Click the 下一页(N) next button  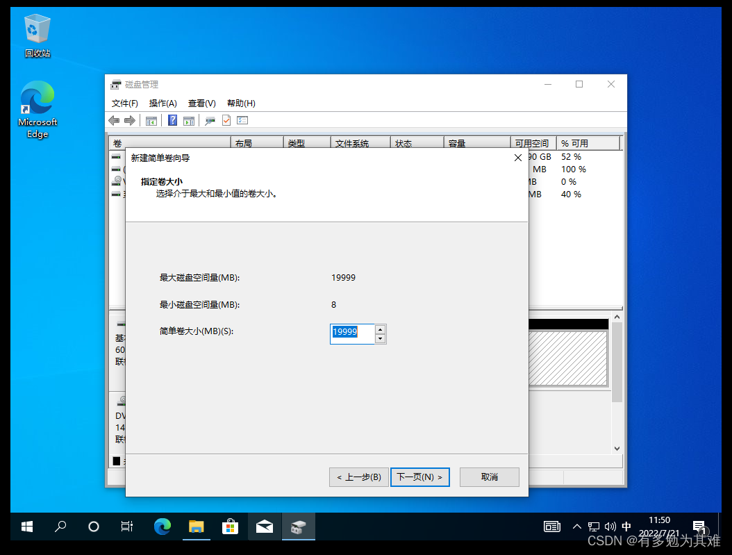click(420, 477)
